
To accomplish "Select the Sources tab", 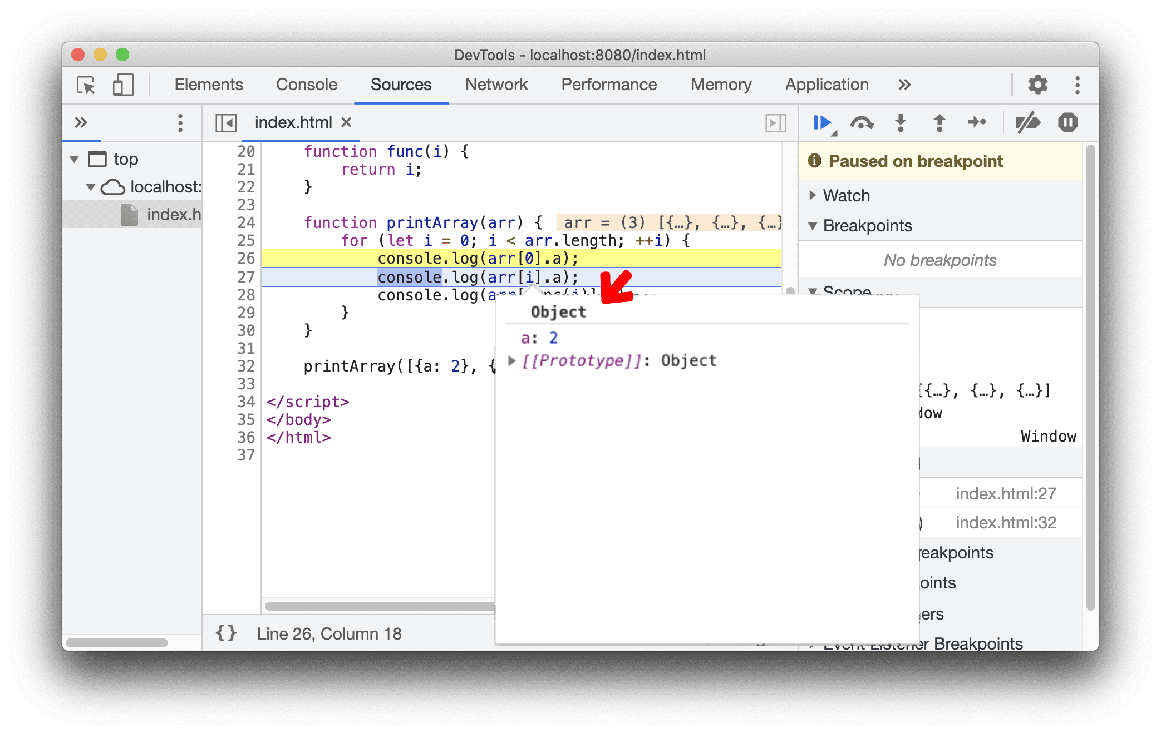I will pyautogui.click(x=403, y=83).
